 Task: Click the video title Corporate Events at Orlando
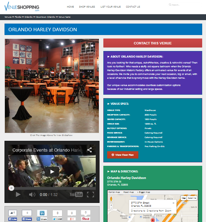(47, 150)
